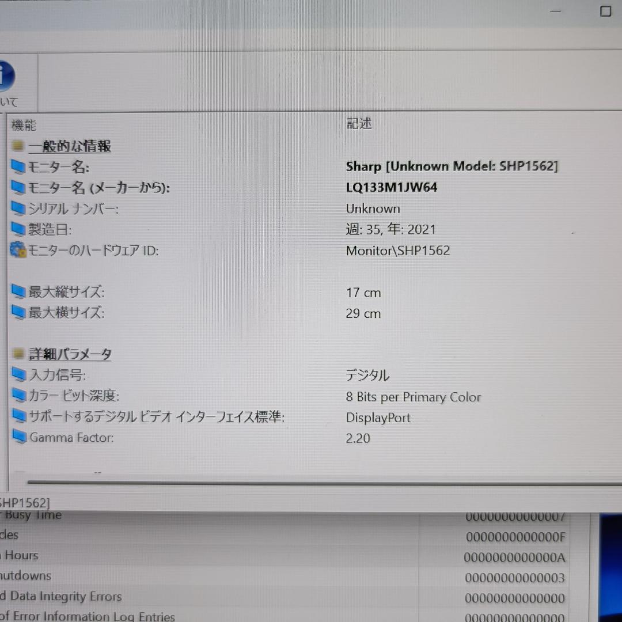622x622 pixels.
Task: Click the gear icon for モニターのハードウェア ID
Action: (18, 250)
